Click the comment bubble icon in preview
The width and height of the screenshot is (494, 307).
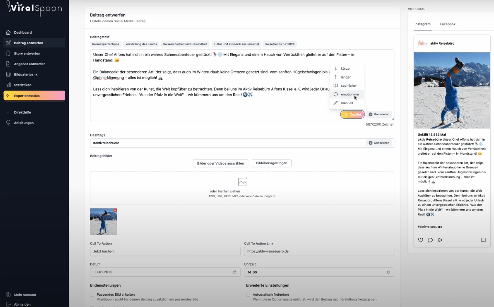click(x=430, y=240)
